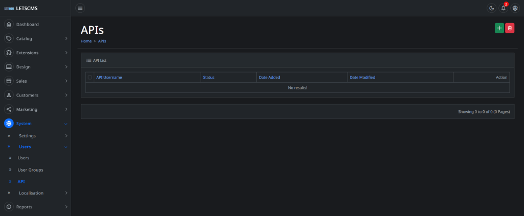Open the Reports menu item
Image resolution: width=524 pixels, height=216 pixels.
click(x=25, y=207)
